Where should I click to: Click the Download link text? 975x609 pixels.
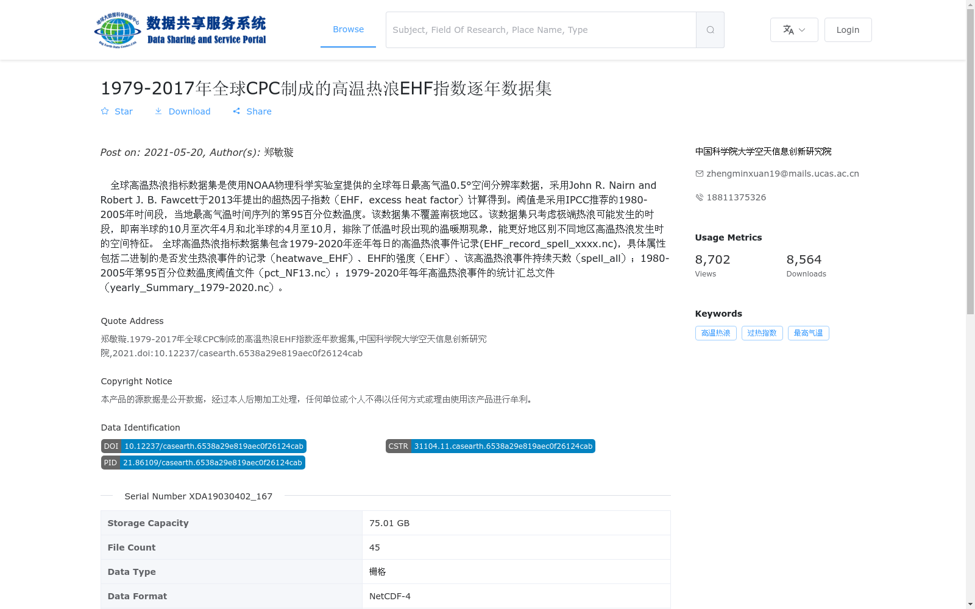point(190,111)
